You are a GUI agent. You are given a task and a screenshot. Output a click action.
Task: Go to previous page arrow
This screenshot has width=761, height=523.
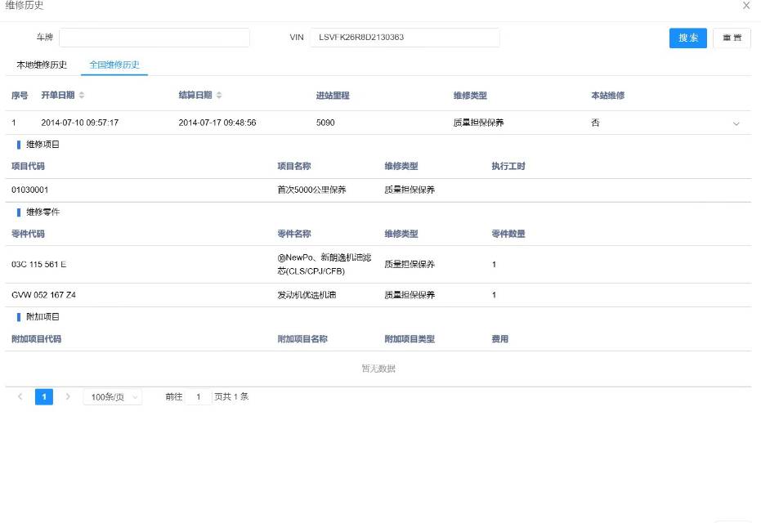[20, 396]
